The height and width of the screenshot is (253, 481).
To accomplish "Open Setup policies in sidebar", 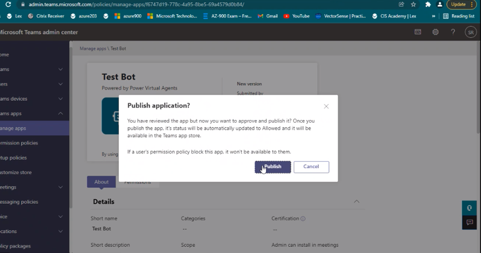I will point(35,157).
